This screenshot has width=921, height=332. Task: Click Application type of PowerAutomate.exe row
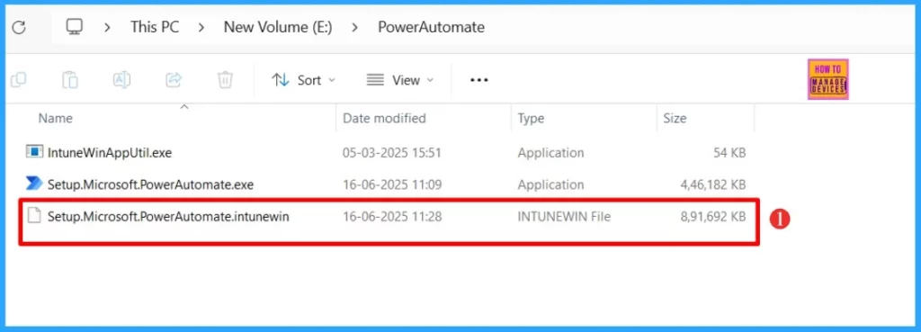(x=550, y=184)
